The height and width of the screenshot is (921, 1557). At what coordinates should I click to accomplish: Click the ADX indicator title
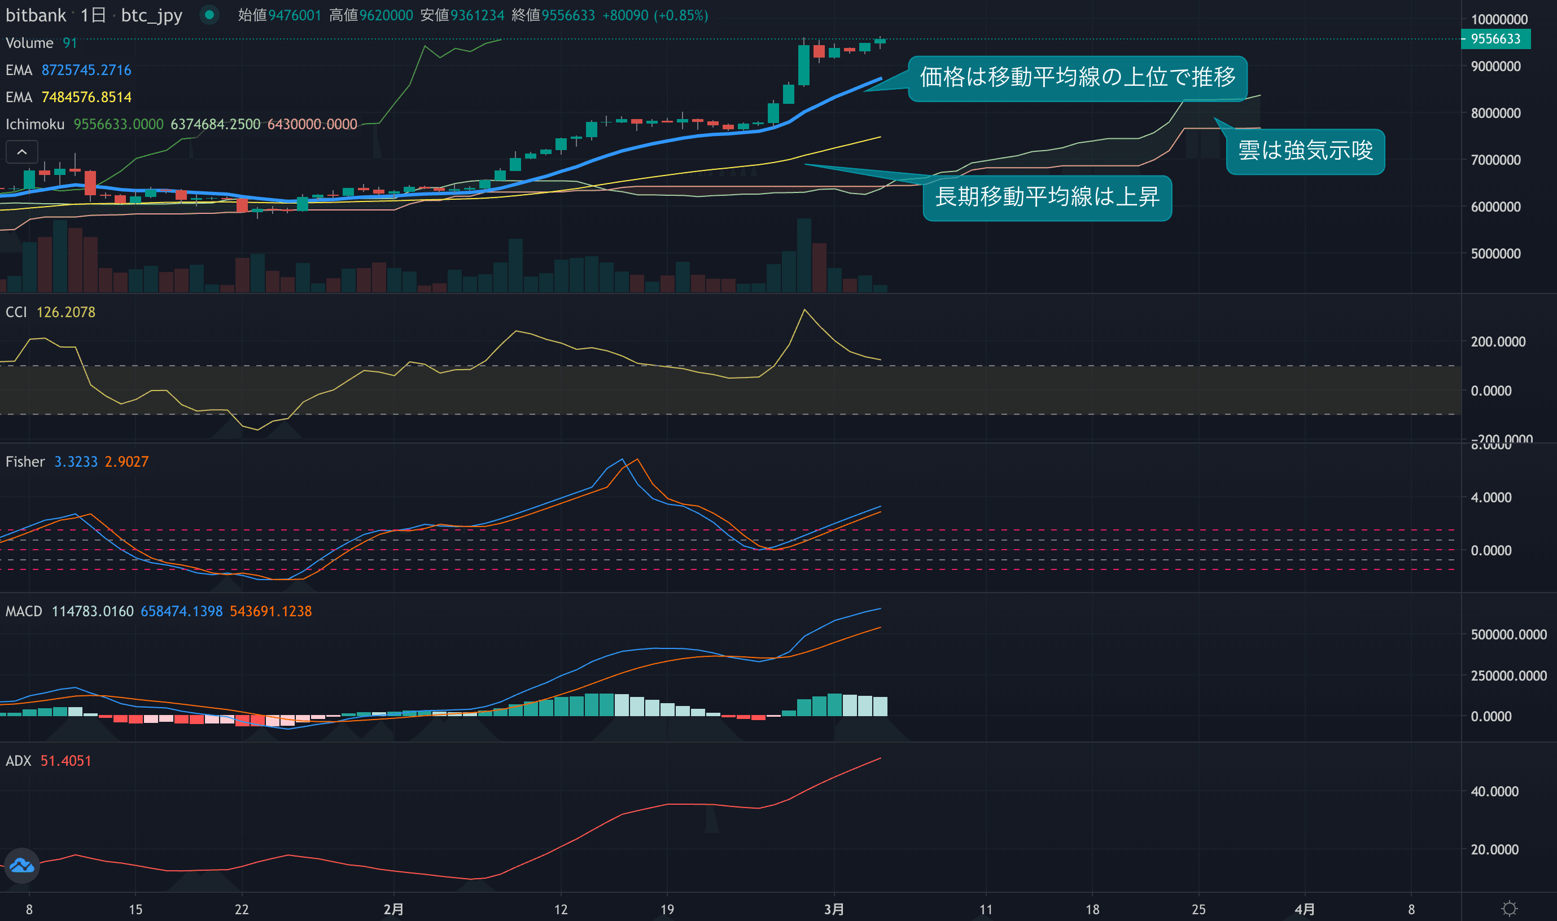coord(18,761)
